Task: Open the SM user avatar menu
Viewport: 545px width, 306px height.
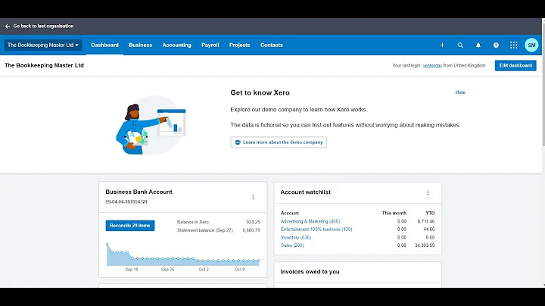Action: pos(531,45)
